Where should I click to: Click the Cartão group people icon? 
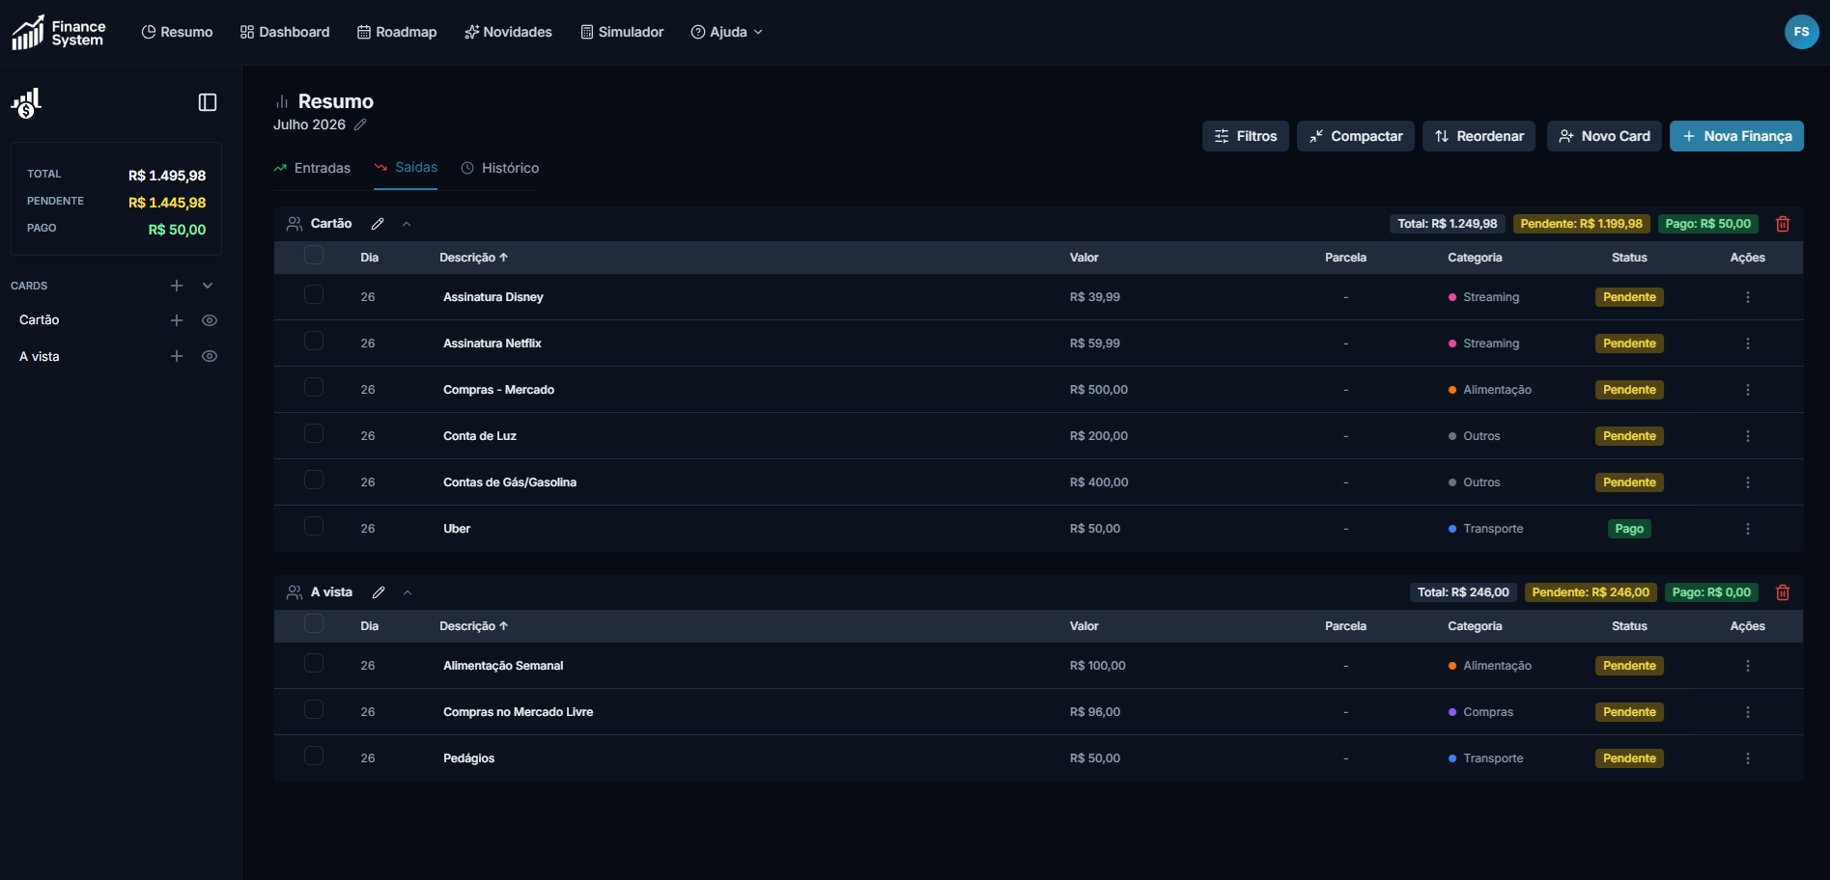(x=295, y=224)
